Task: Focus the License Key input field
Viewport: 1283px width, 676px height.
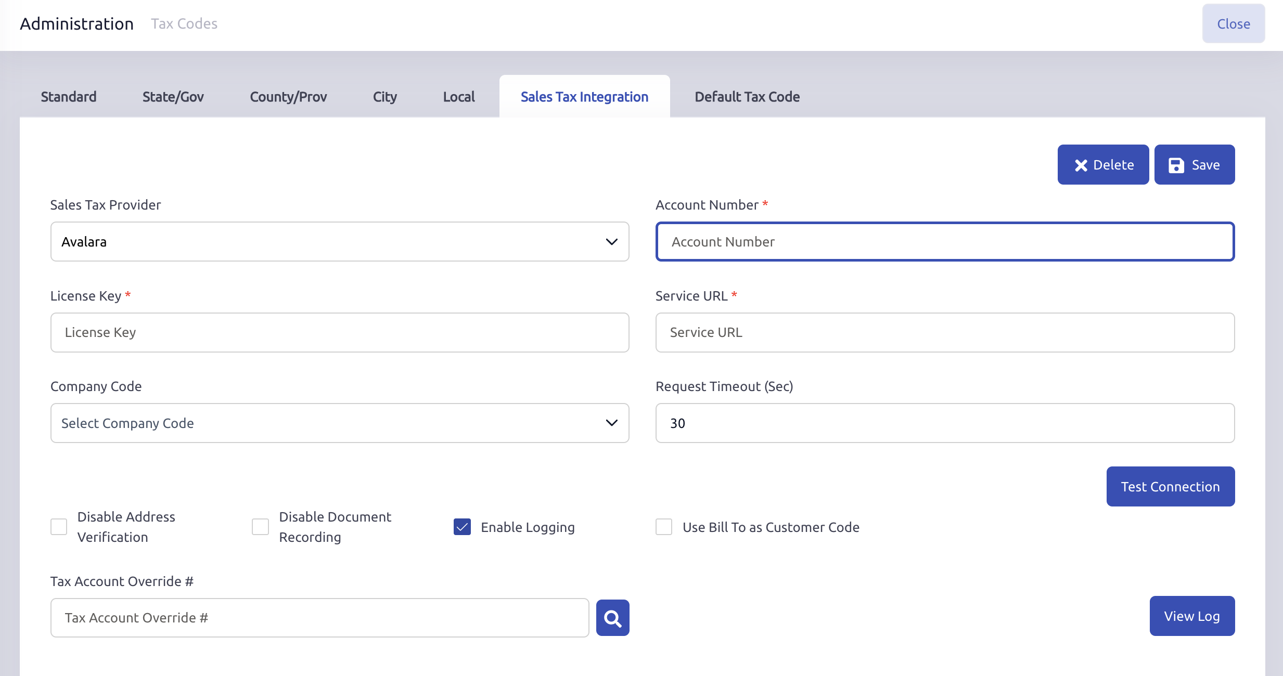Action: tap(340, 333)
